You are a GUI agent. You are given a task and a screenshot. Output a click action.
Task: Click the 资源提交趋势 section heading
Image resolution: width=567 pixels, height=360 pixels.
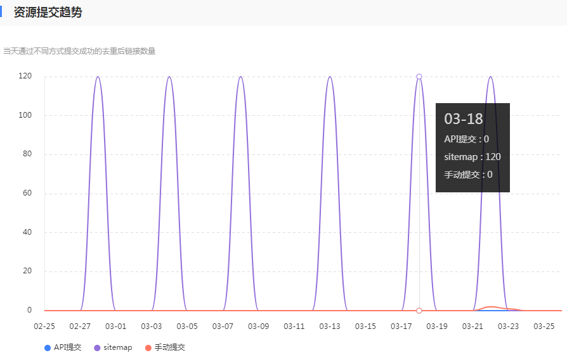click(x=48, y=12)
